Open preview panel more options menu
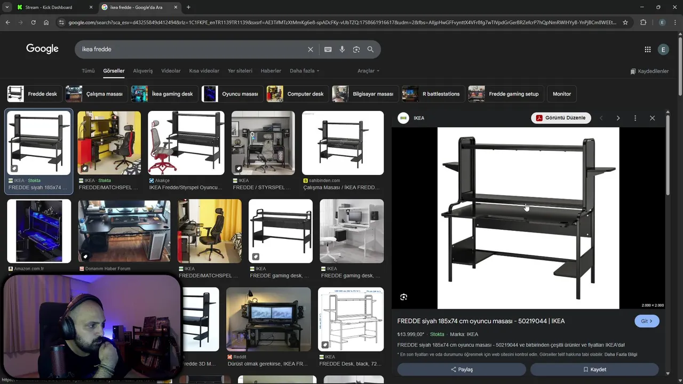683x384 pixels. 635,118
